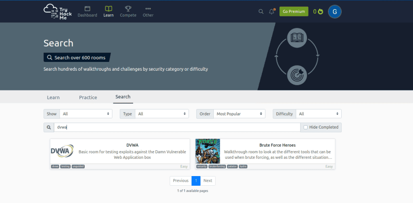This screenshot has width=413, height=203.
Task: Click the Brute Force Heroes comic thumbnail
Action: [x=208, y=151]
